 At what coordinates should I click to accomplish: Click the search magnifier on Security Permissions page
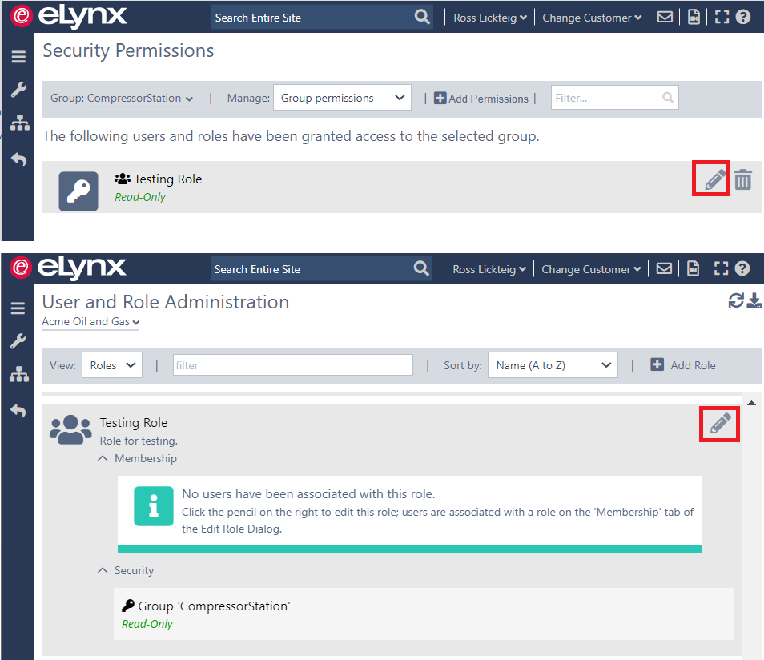coord(422,17)
